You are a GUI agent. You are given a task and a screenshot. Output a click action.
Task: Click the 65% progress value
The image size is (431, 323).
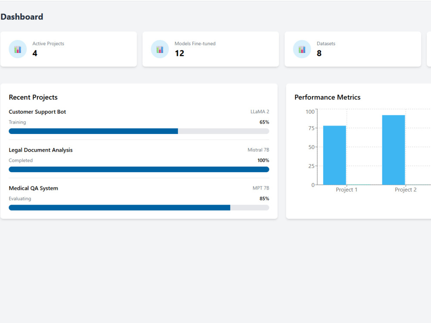pyautogui.click(x=265, y=122)
